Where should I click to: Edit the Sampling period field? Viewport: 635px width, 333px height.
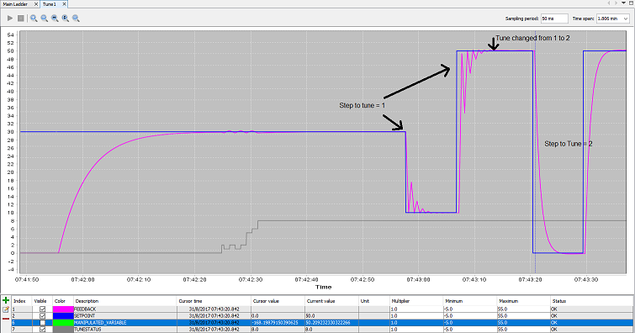pos(554,18)
